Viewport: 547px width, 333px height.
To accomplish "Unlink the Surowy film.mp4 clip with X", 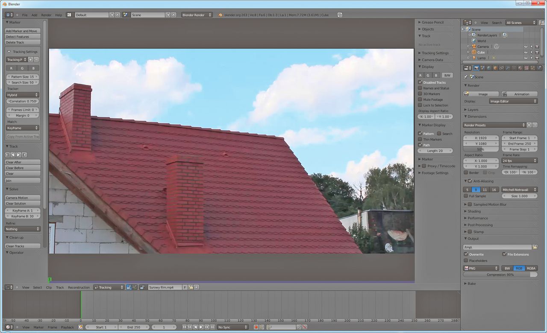I will [197, 287].
